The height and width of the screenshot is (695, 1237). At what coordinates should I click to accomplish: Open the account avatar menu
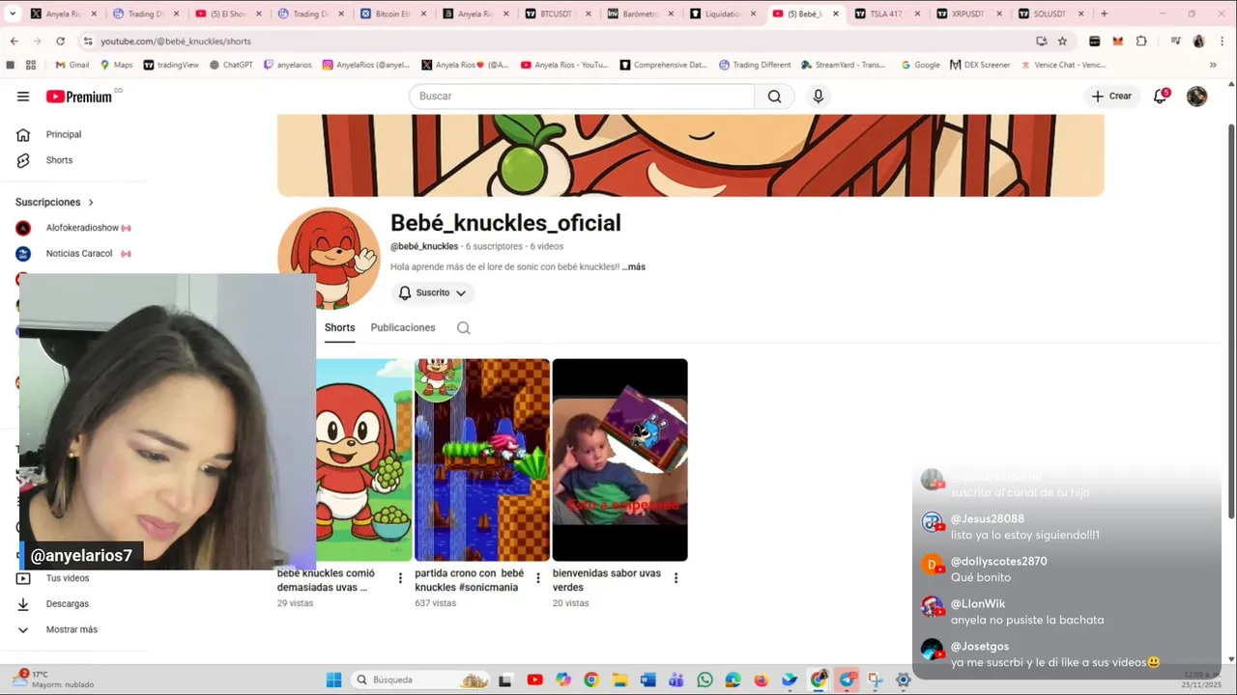click(x=1196, y=97)
